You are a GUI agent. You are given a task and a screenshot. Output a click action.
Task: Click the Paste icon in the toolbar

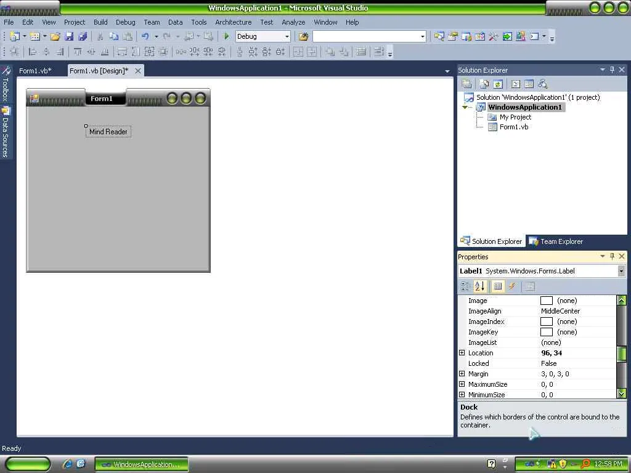click(128, 36)
